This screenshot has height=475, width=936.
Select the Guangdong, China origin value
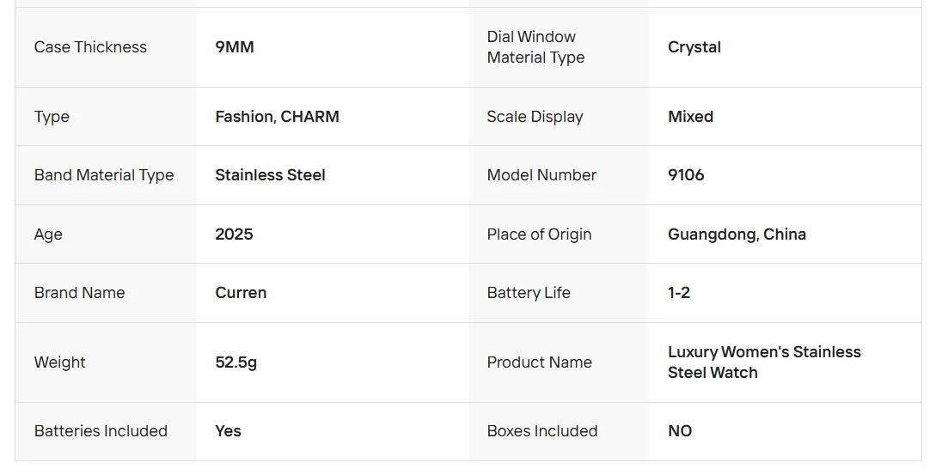[x=737, y=234]
